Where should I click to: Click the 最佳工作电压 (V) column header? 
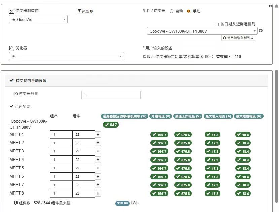click(x=188, y=116)
